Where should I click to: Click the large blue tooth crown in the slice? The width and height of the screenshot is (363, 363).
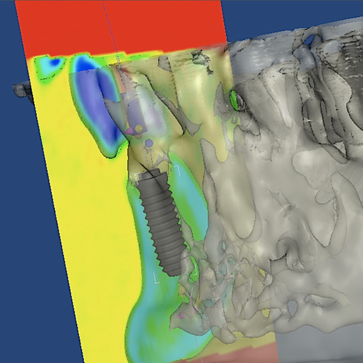click(97, 109)
